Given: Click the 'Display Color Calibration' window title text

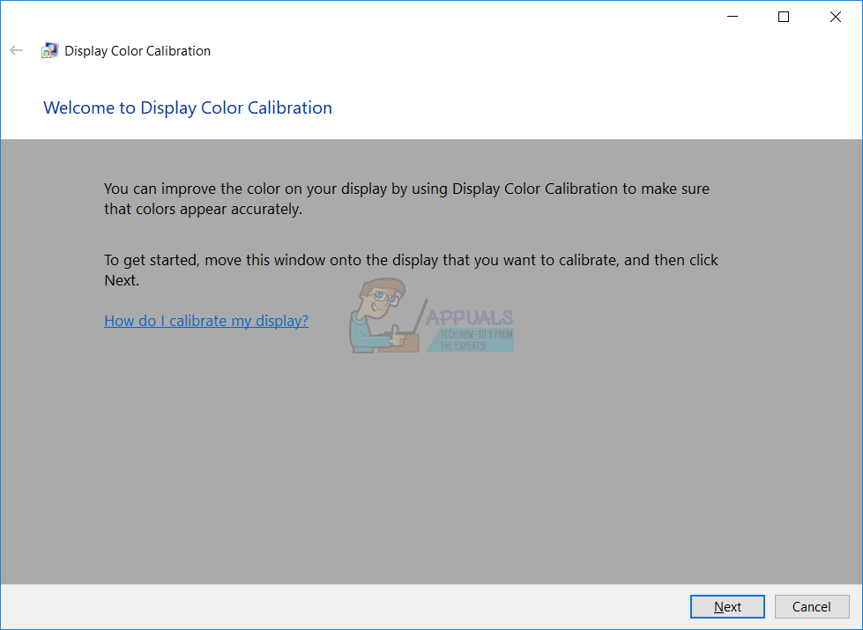Looking at the screenshot, I should pos(138,50).
